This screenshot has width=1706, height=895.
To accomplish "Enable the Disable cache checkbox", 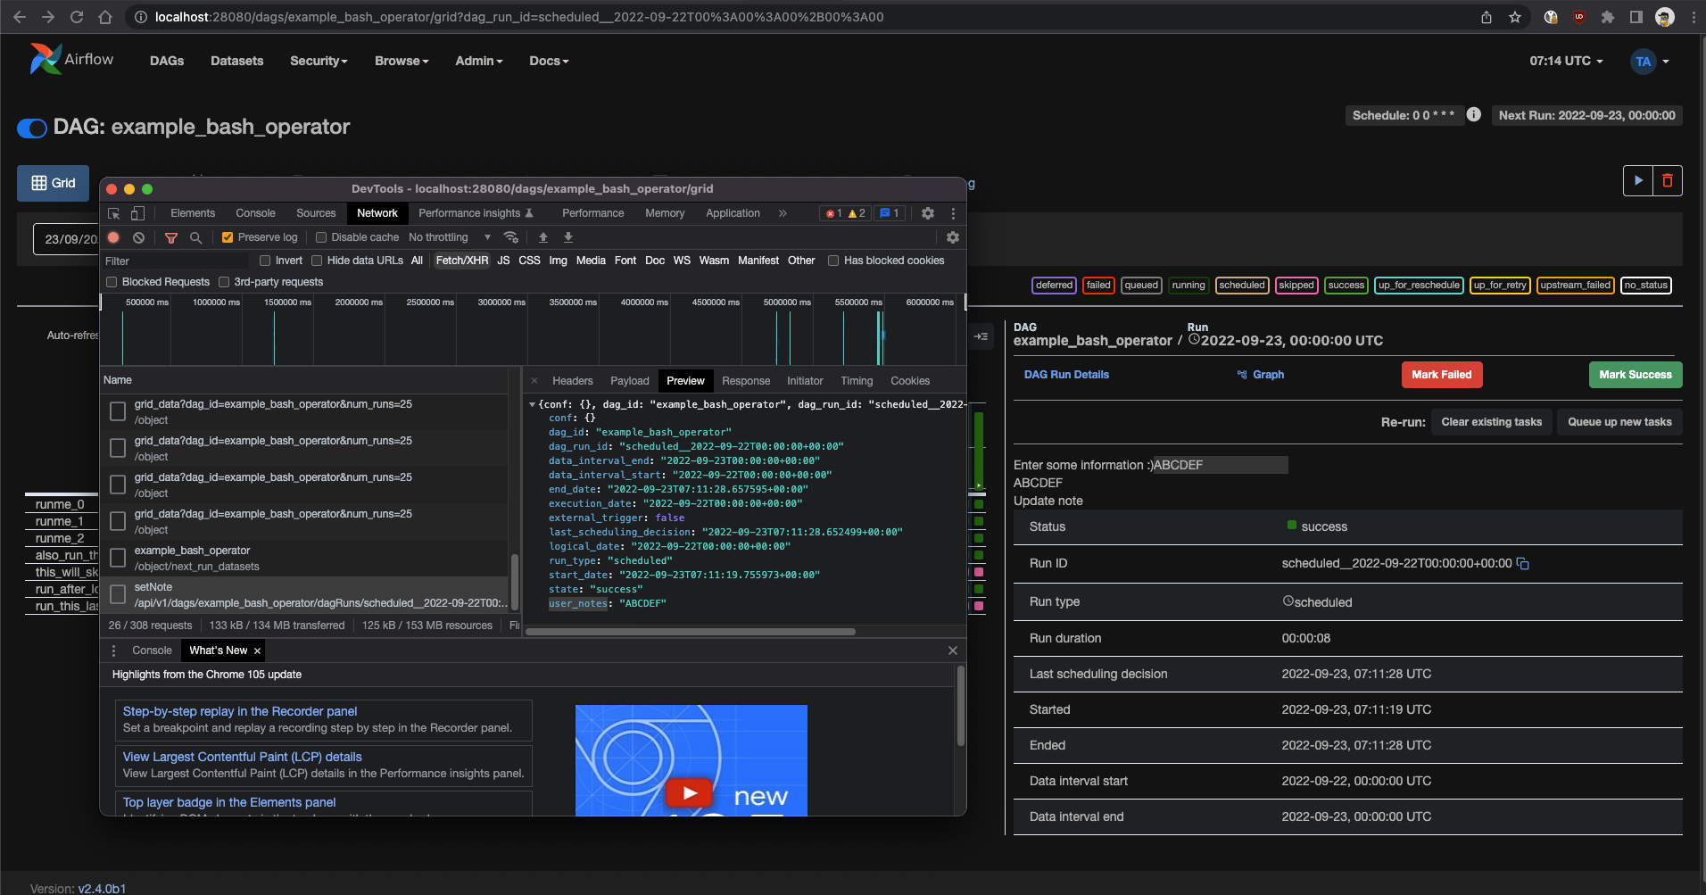I will click(x=321, y=237).
